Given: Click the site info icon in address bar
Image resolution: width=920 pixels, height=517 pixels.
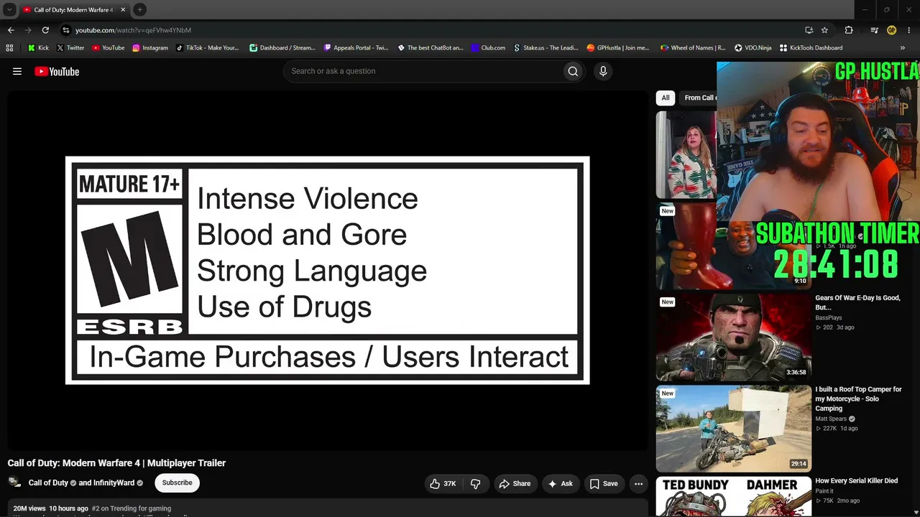Looking at the screenshot, I should pyautogui.click(x=65, y=30).
